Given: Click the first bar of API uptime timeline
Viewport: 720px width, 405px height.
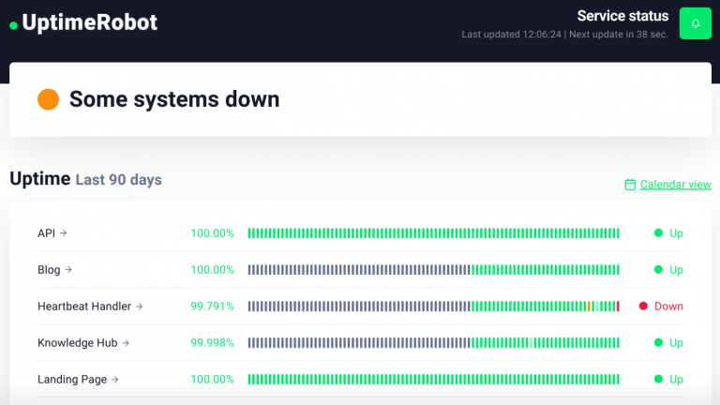Looking at the screenshot, I should [x=249, y=233].
